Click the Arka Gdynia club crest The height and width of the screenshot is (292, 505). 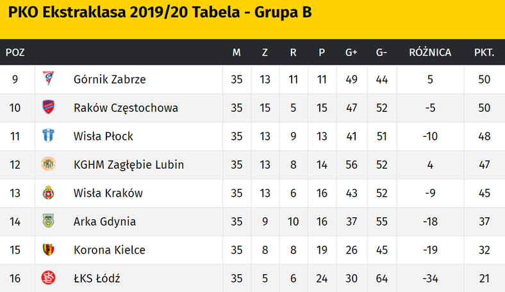point(48,221)
